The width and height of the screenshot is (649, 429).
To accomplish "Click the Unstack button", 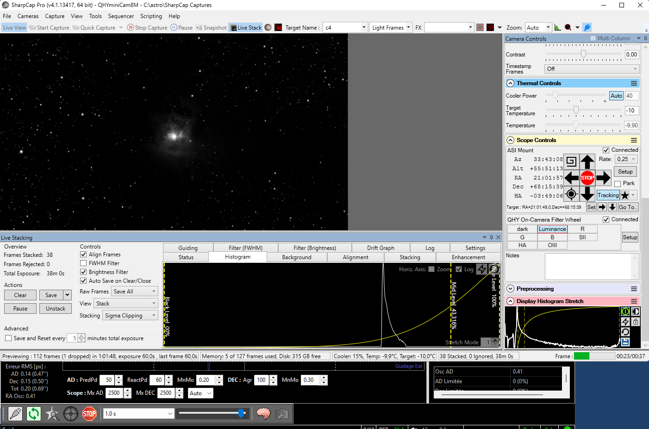I will coord(56,309).
